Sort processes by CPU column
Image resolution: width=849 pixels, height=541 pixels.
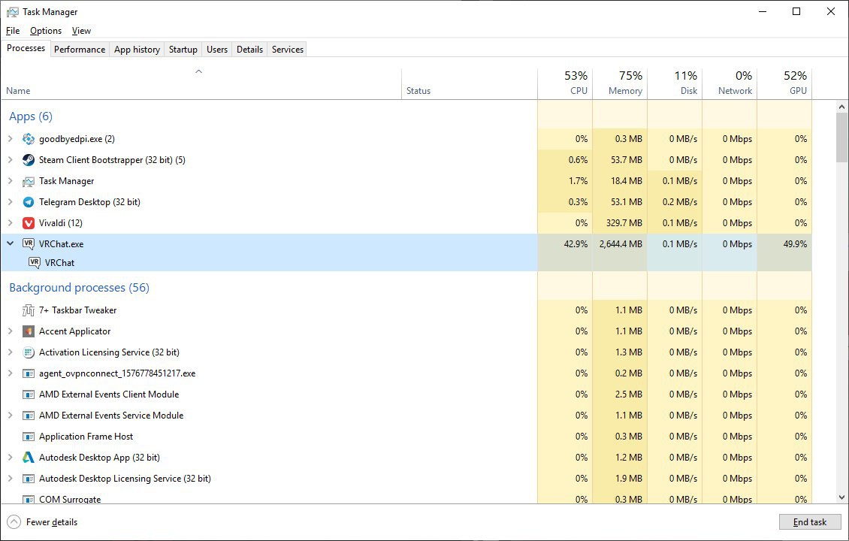tap(565, 84)
